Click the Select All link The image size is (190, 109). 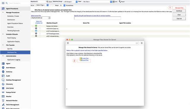click(x=39, y=21)
